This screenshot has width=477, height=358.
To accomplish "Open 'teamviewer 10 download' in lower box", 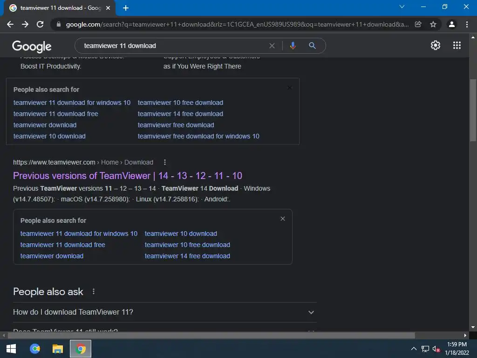I will (181, 234).
